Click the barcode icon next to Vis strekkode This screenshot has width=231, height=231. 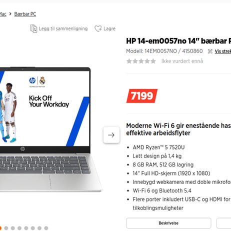tap(210, 51)
